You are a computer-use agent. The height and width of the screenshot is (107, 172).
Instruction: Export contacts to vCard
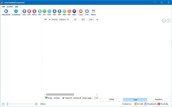pos(81,13)
